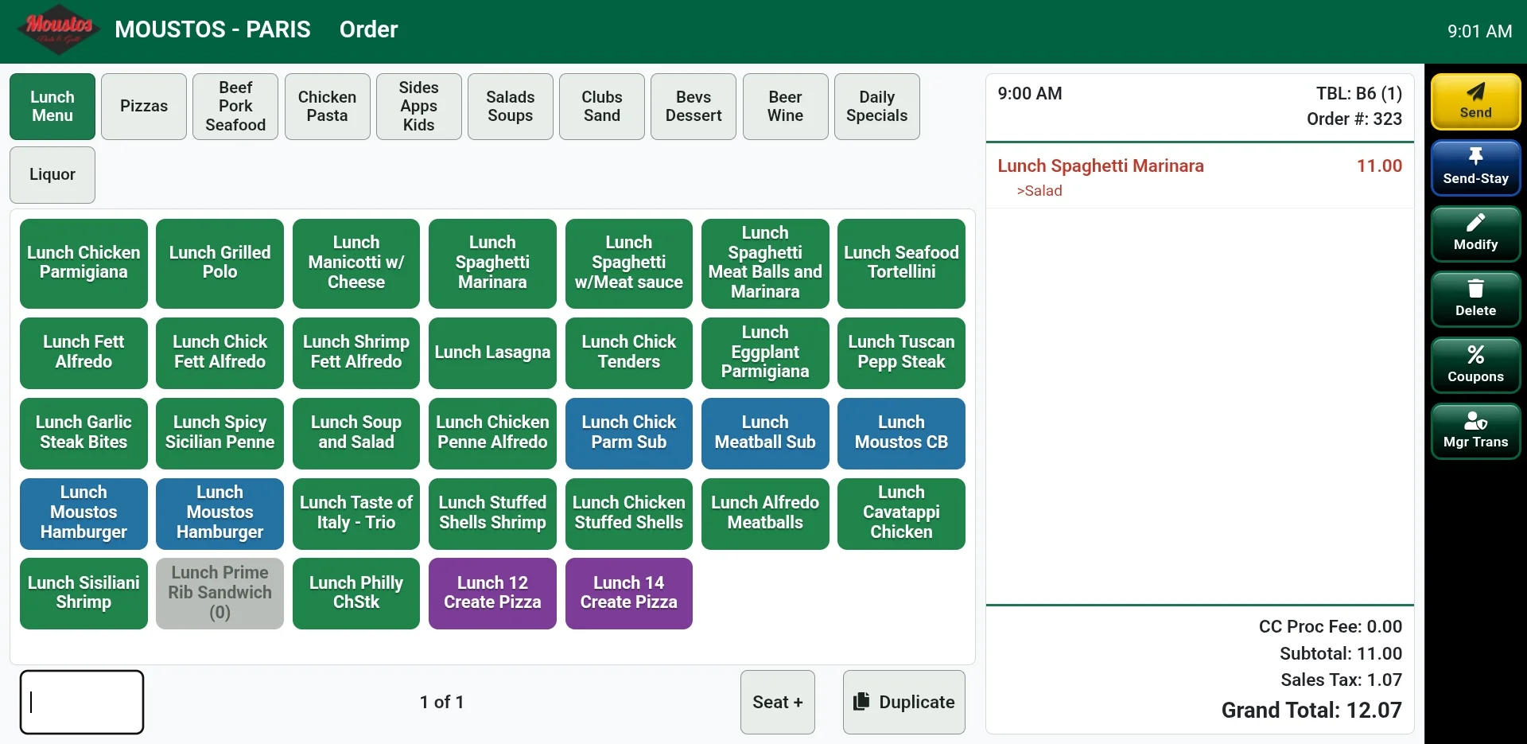Click the Send paper-plane button
The height and width of the screenshot is (744, 1527).
point(1475,102)
